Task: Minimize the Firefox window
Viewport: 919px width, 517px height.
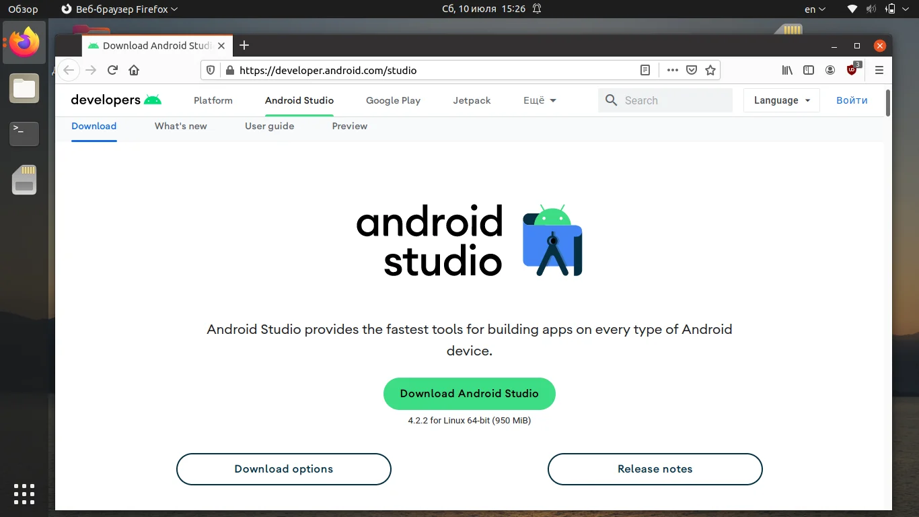Action: [x=835, y=46]
